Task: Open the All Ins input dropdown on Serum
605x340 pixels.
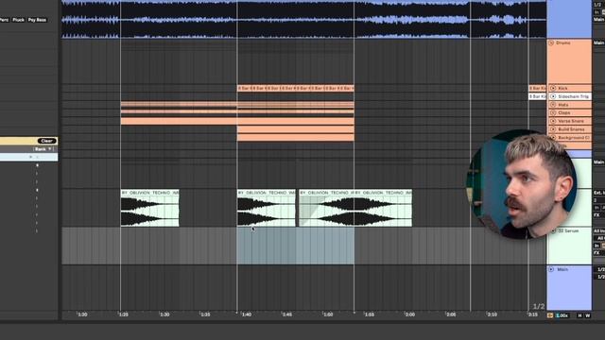Action: (x=598, y=230)
